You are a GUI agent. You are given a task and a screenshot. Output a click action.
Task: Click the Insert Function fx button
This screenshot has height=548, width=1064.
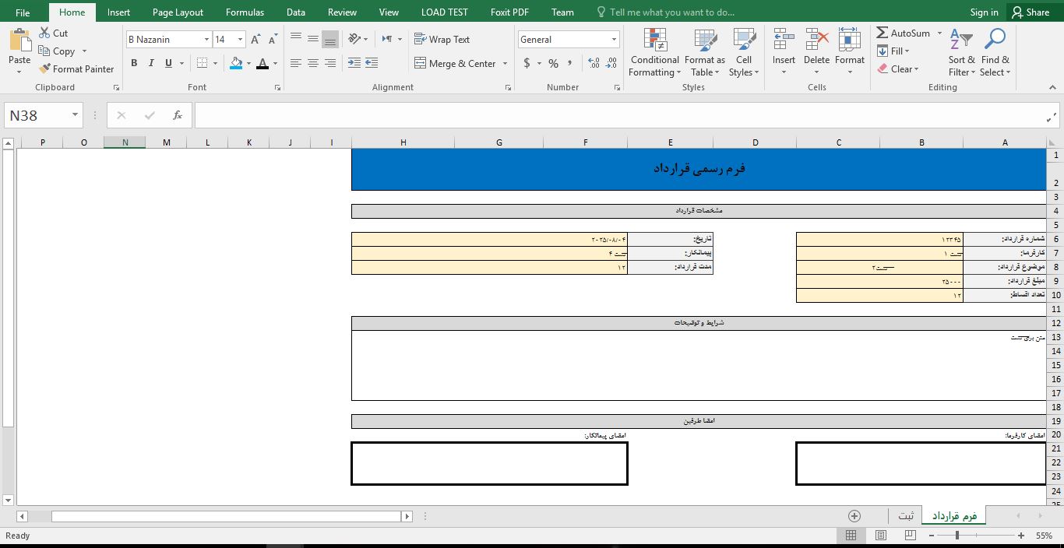point(178,115)
